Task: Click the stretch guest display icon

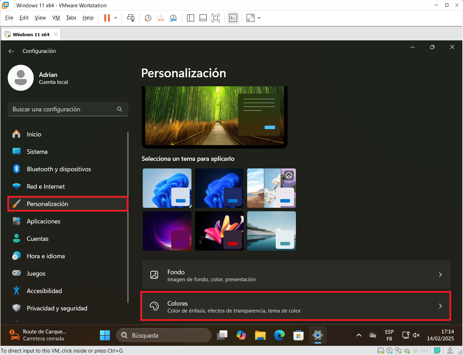Action: 250,18
